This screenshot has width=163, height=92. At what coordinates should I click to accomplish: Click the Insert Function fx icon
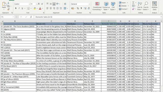(31, 17)
